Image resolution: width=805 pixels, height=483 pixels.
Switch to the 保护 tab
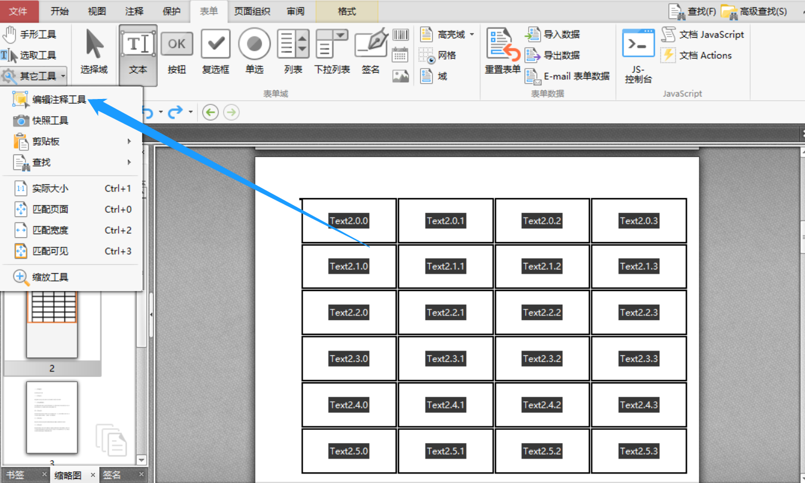(172, 11)
